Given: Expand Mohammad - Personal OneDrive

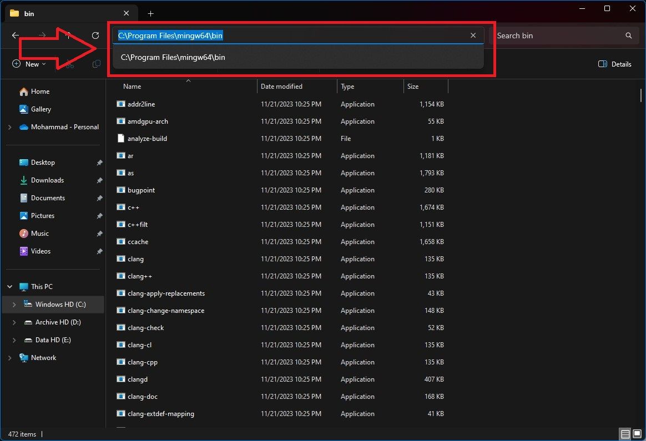Looking at the screenshot, I should coord(10,127).
